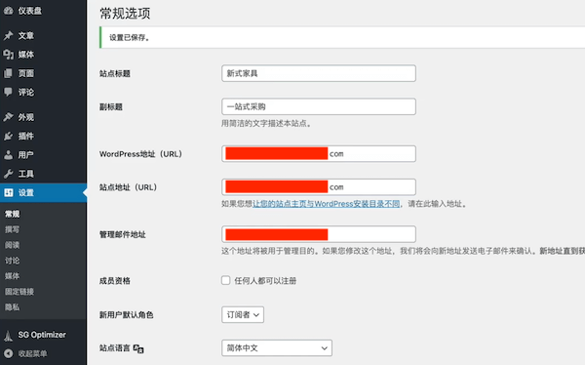Viewport: 585px width, 365px height.
Task: Click the 站点标题 field containing 新式家具
Action: (x=319, y=73)
